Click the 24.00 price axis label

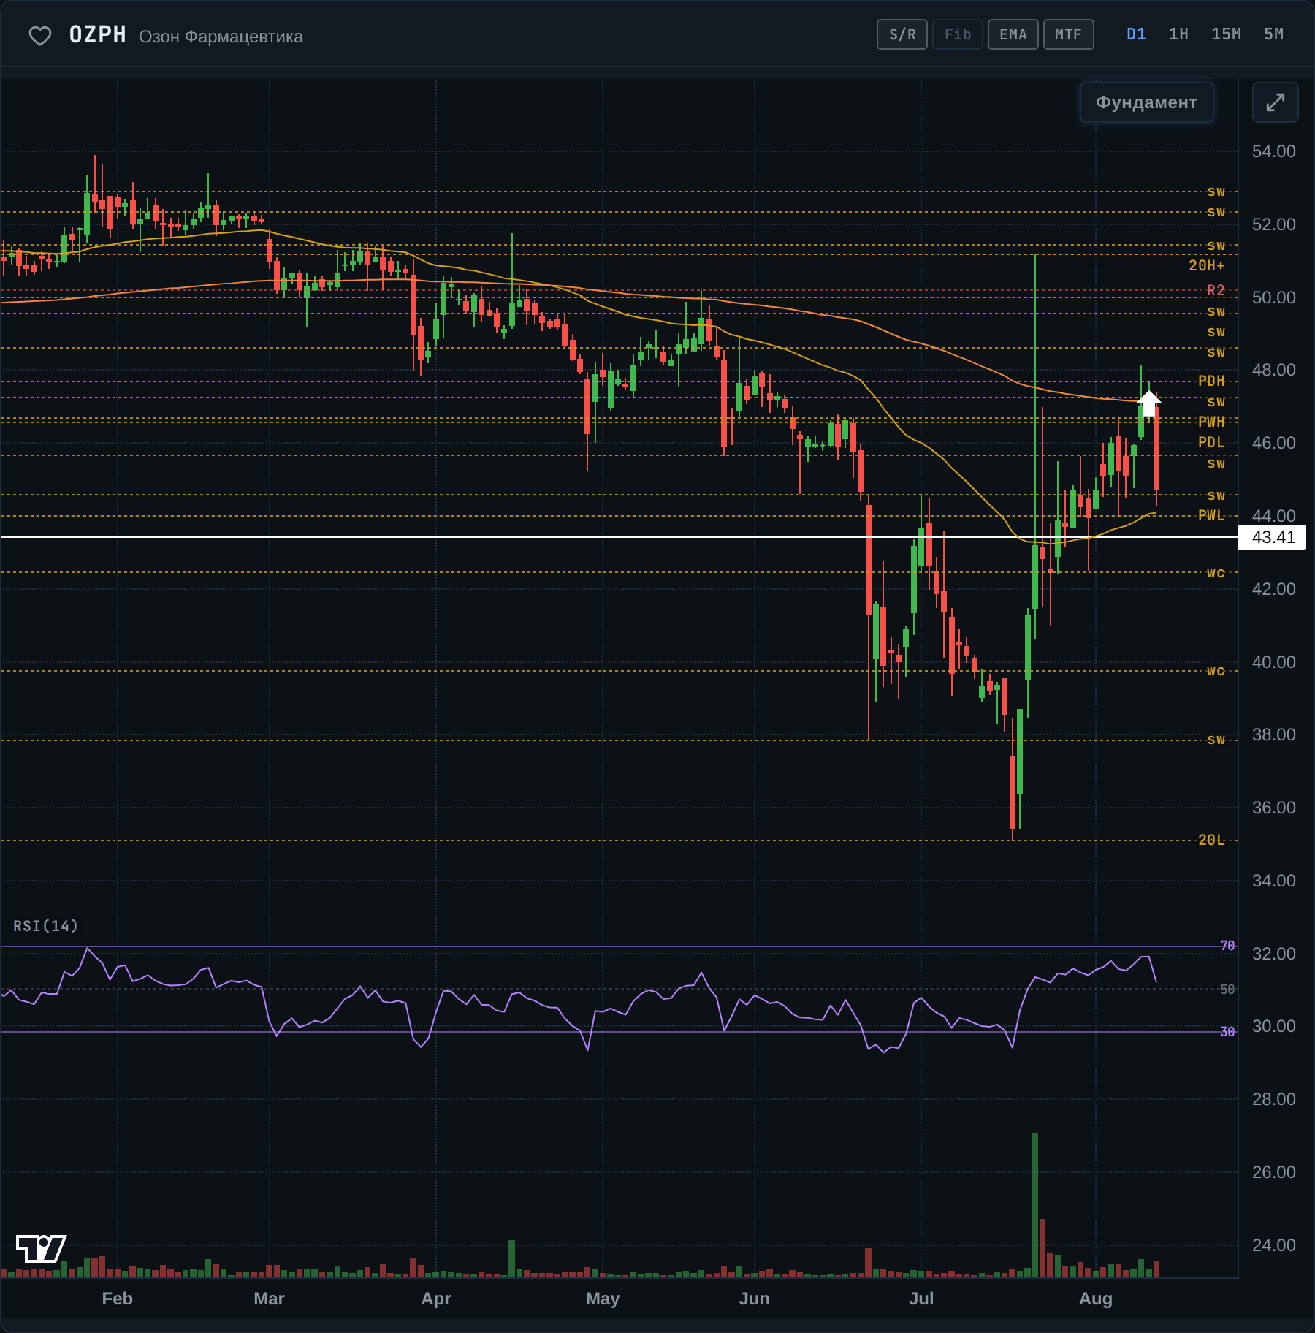[x=1273, y=1245]
